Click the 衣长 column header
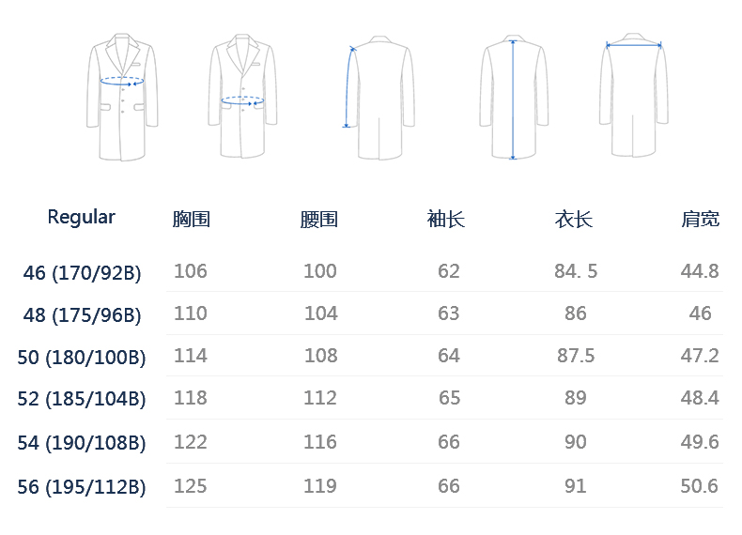The image size is (742, 535). coord(574,220)
